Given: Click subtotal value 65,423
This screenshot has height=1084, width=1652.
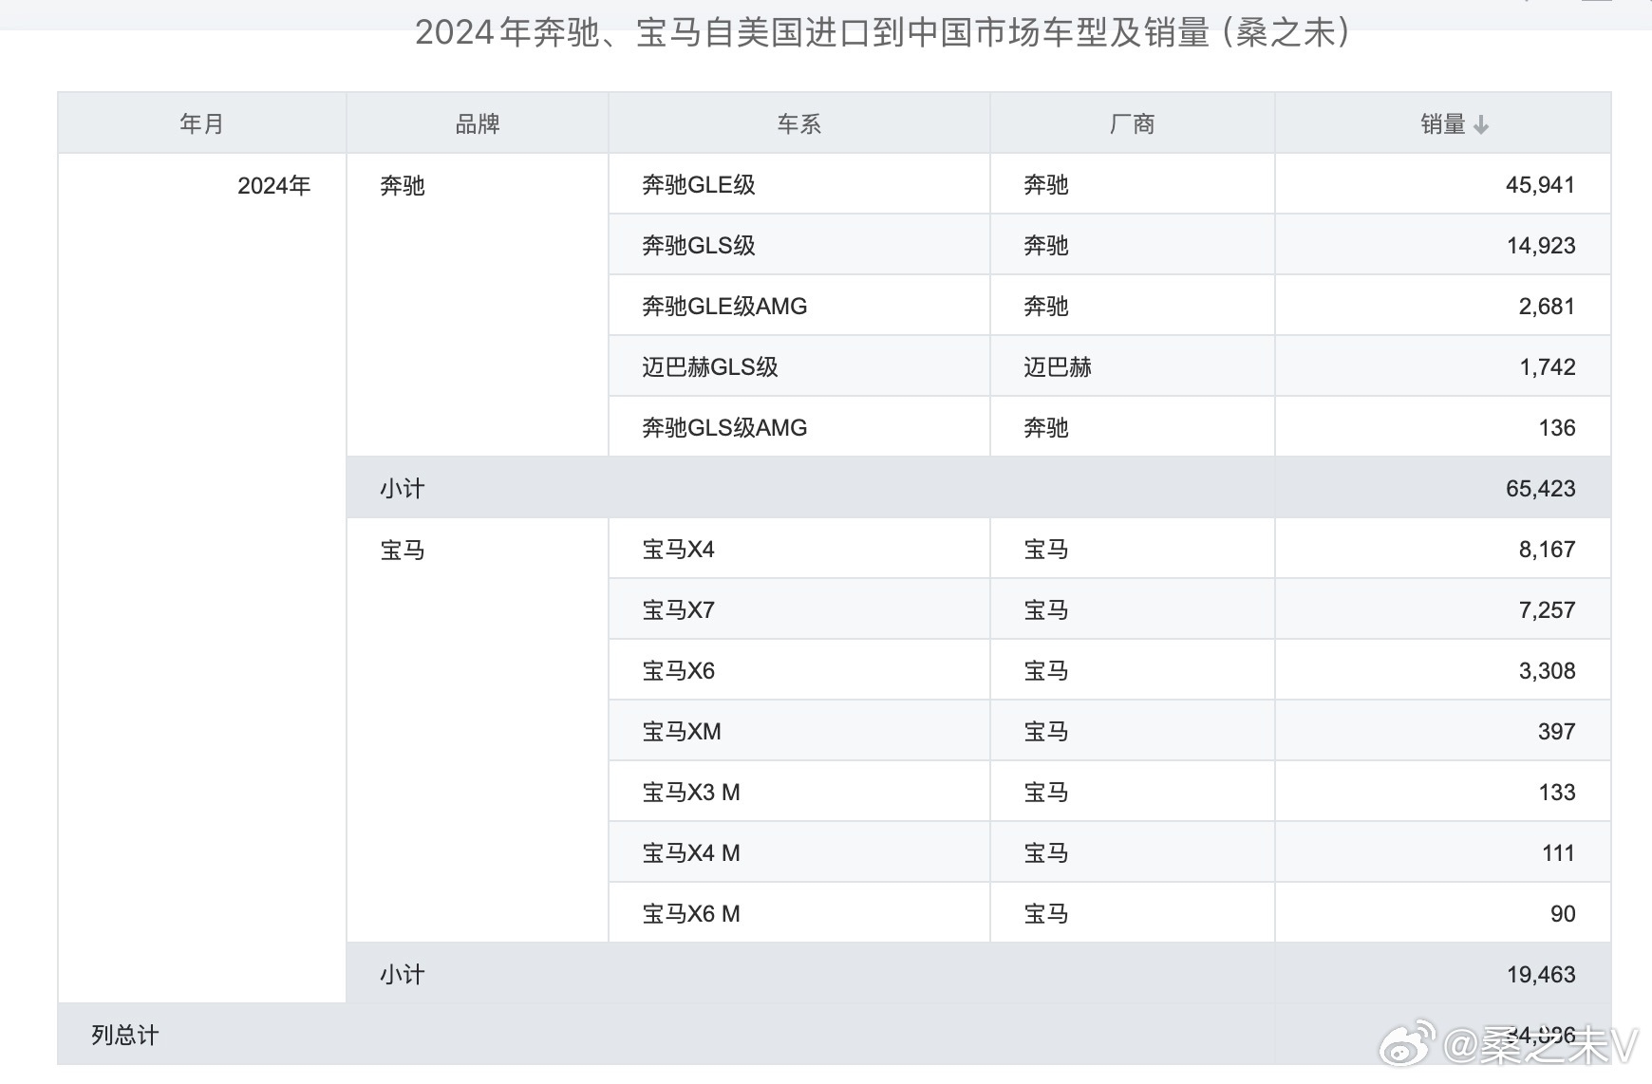Looking at the screenshot, I should [1540, 489].
